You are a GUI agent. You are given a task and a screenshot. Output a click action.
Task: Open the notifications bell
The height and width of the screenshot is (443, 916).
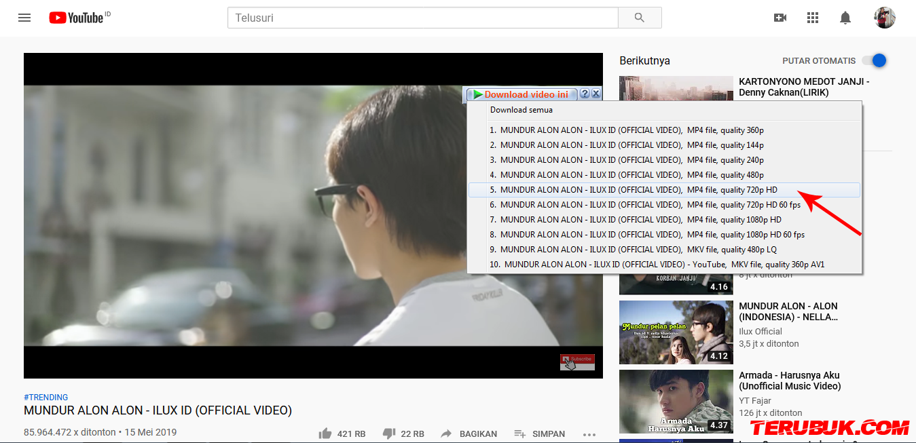tap(845, 18)
